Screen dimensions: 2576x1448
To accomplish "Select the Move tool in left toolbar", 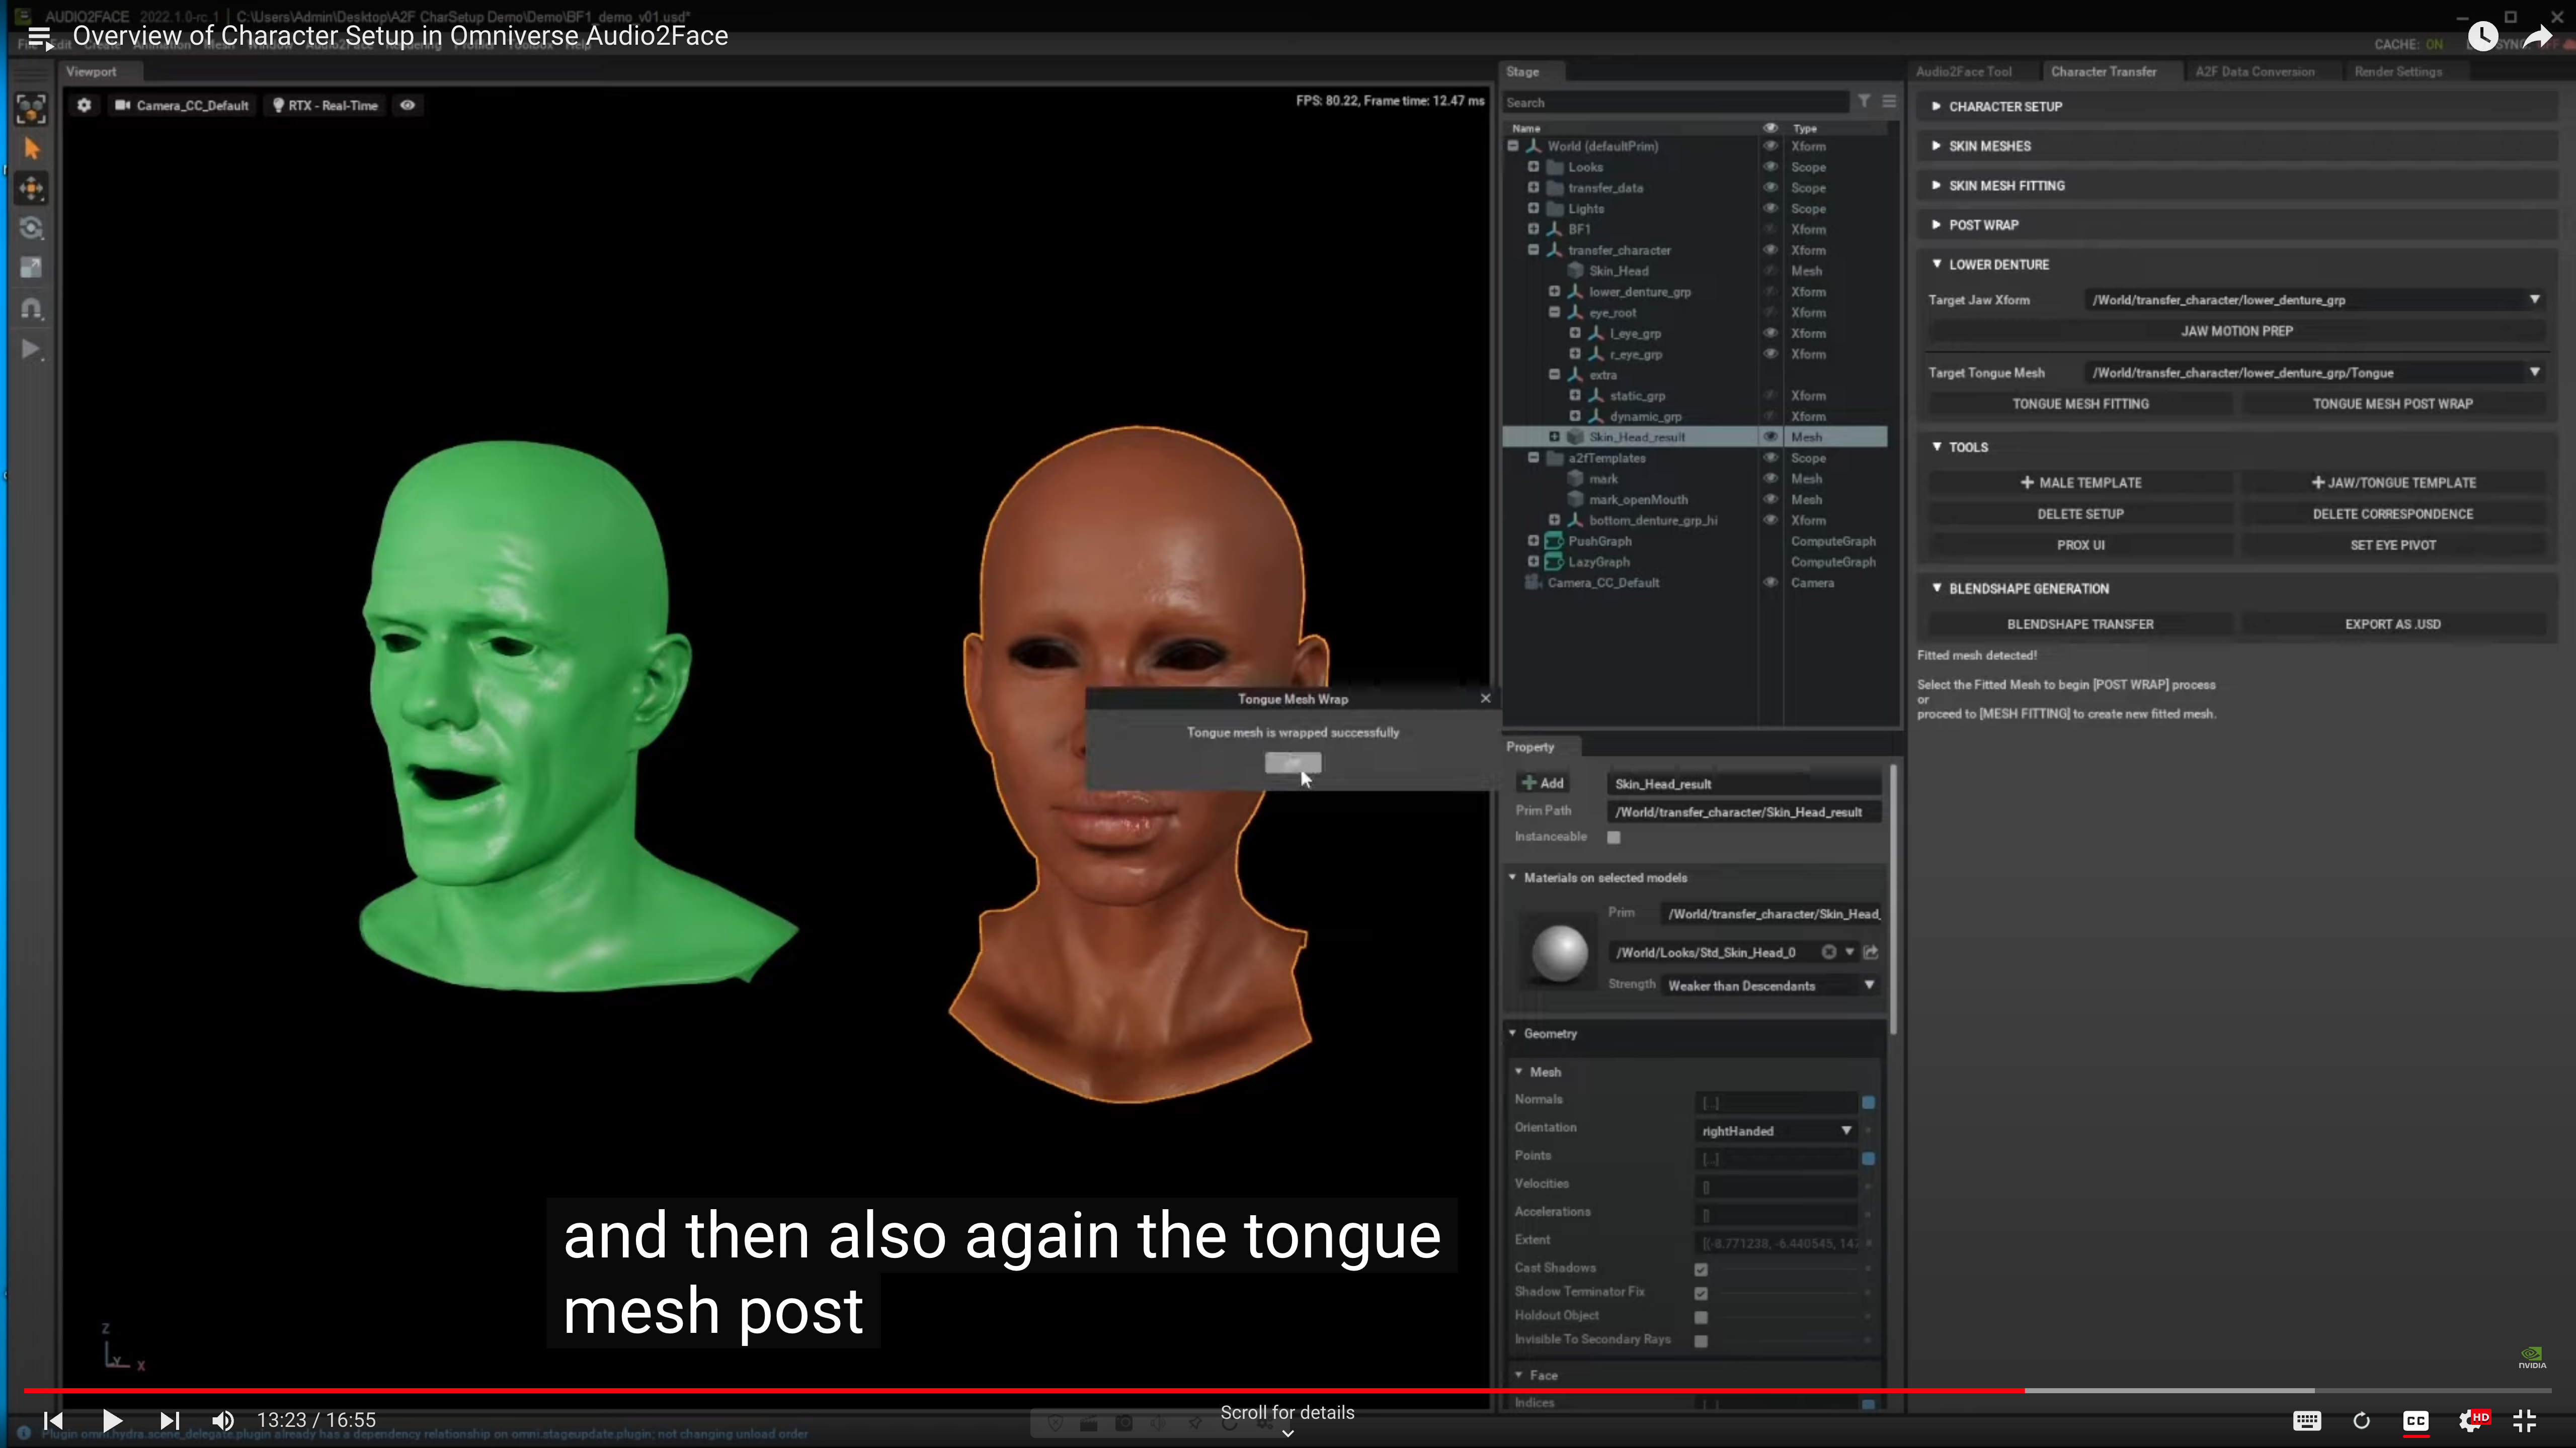I will click(31, 188).
